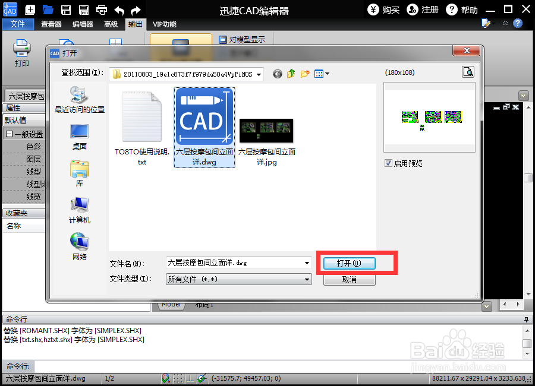Screen dimensions: 535x386
Task: Select 库 libraries in places bar
Action: pos(80,174)
